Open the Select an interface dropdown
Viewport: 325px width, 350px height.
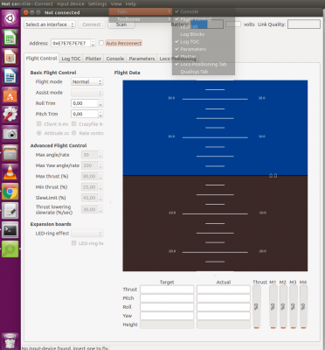[x=50, y=24]
